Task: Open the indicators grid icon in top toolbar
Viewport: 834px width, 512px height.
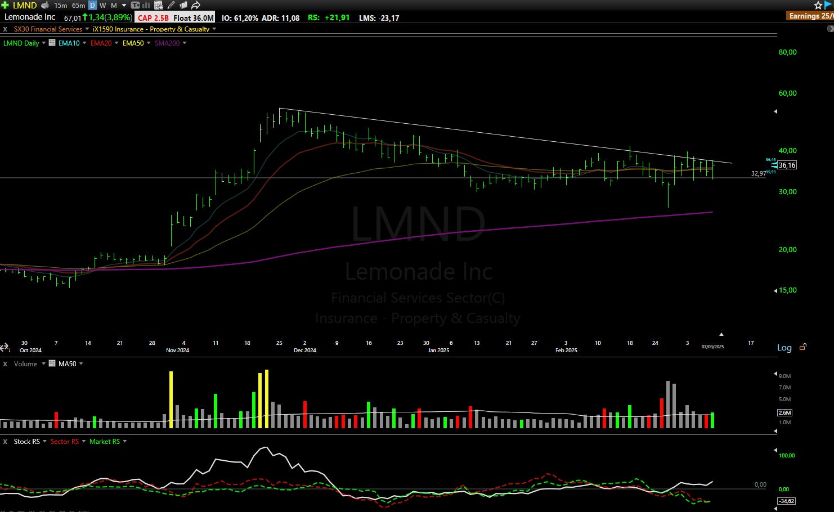Action: pos(159,5)
